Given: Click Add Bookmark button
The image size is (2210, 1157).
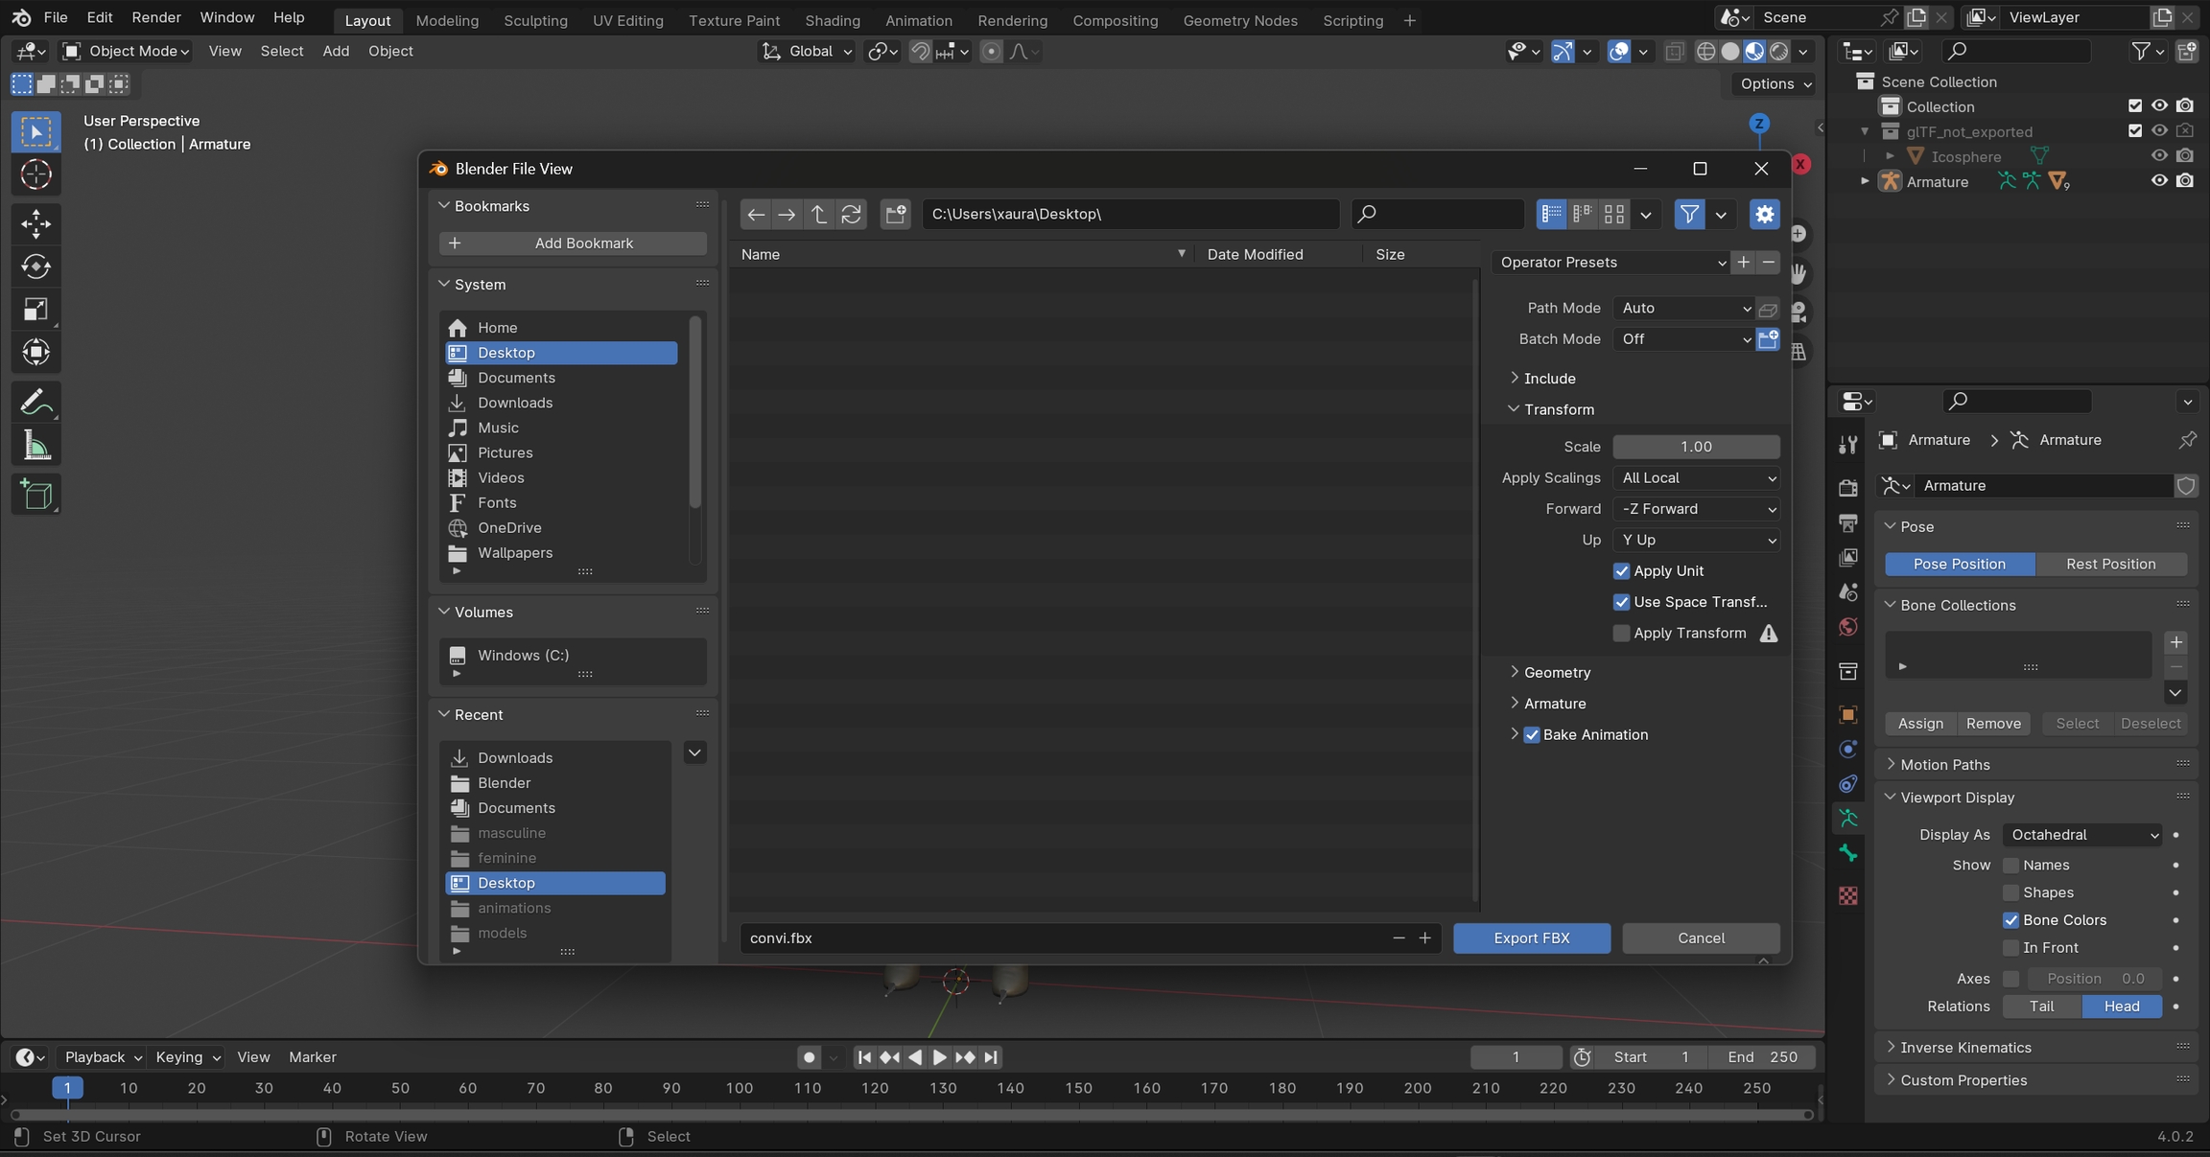Looking at the screenshot, I should coord(573,243).
